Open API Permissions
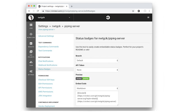 45,88
